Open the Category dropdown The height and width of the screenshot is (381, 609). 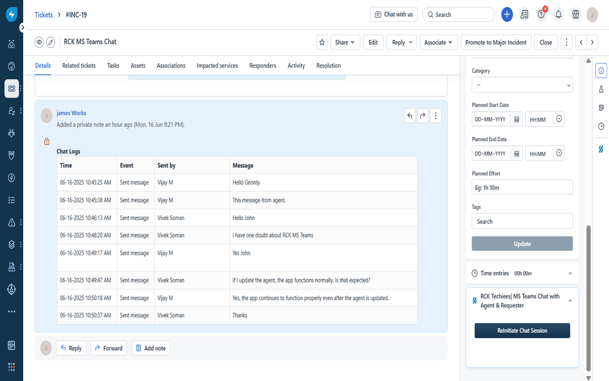tap(522, 85)
